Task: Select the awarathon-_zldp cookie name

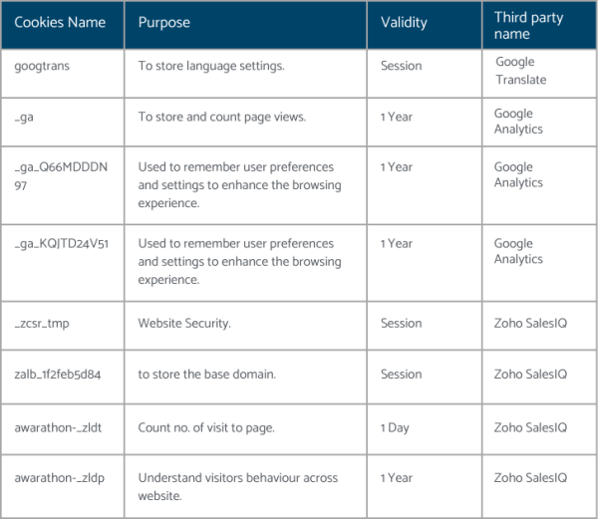Action: [x=59, y=478]
